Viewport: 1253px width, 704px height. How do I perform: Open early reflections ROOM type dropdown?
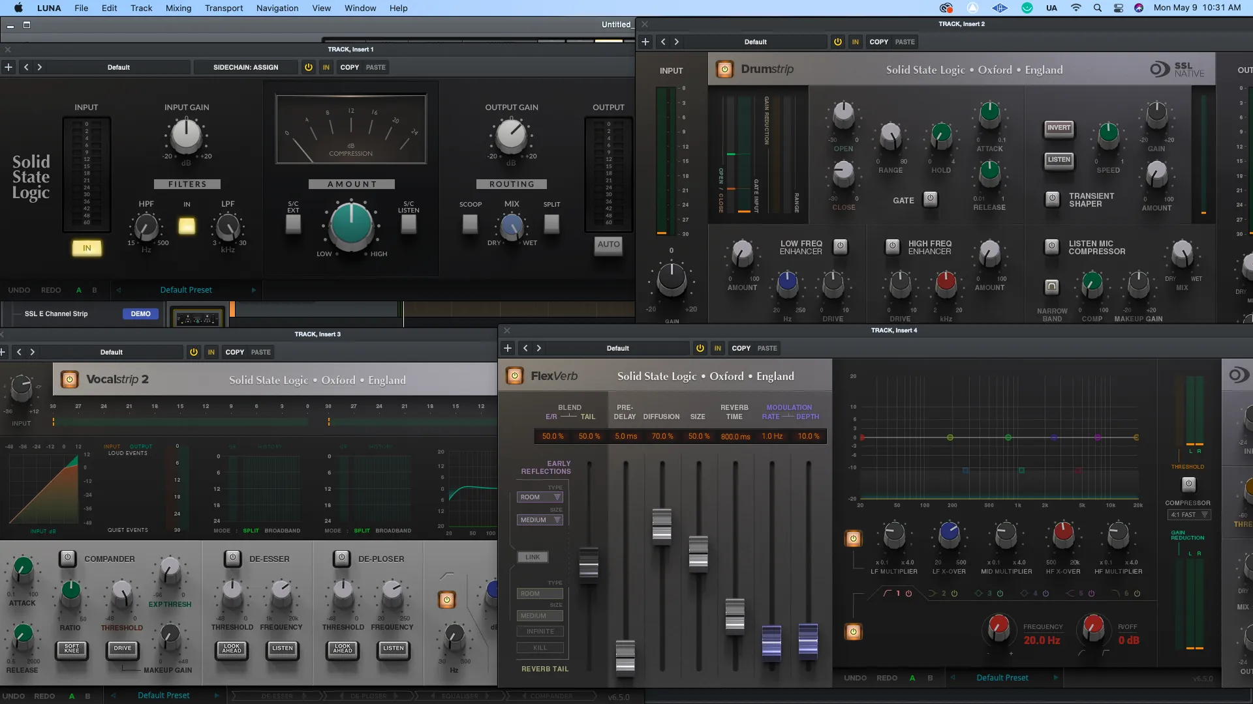click(x=540, y=497)
